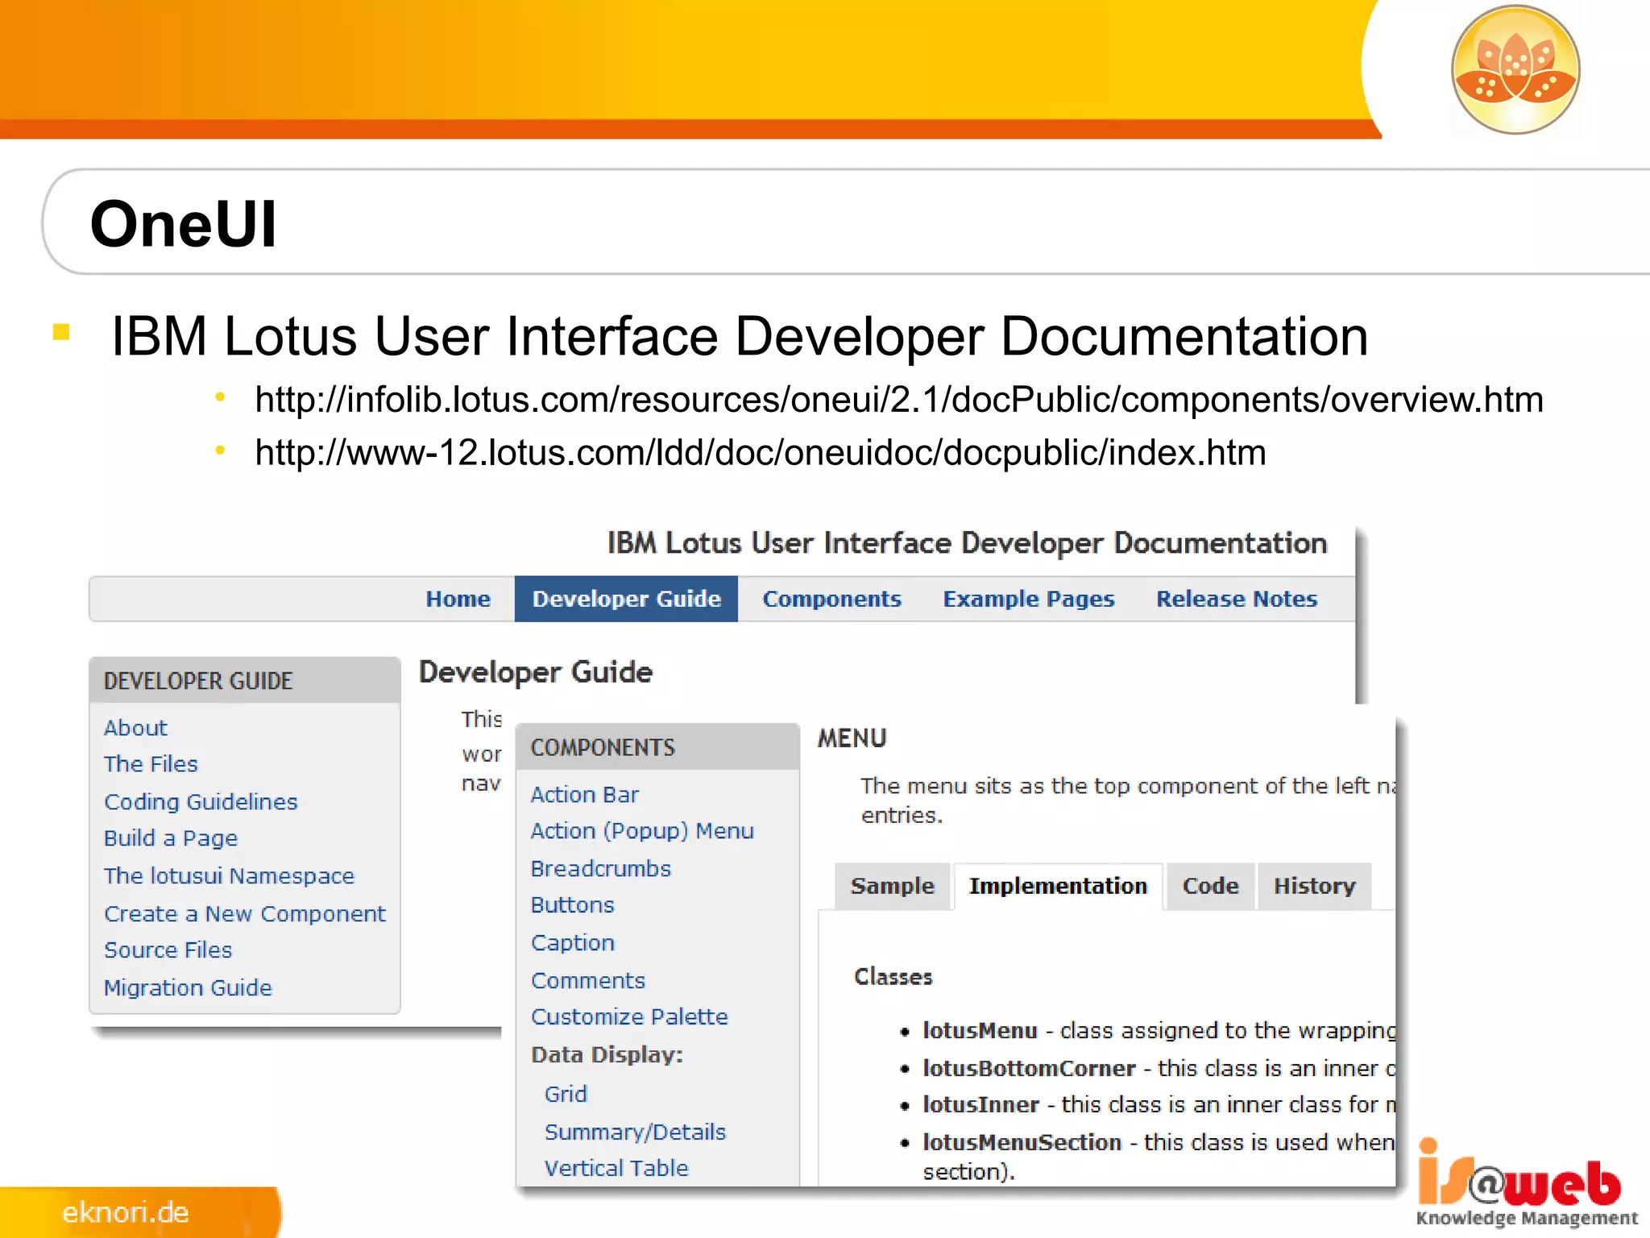This screenshot has height=1238, width=1650.
Task: Open Coding Guidelines link
Action: pos(201,802)
